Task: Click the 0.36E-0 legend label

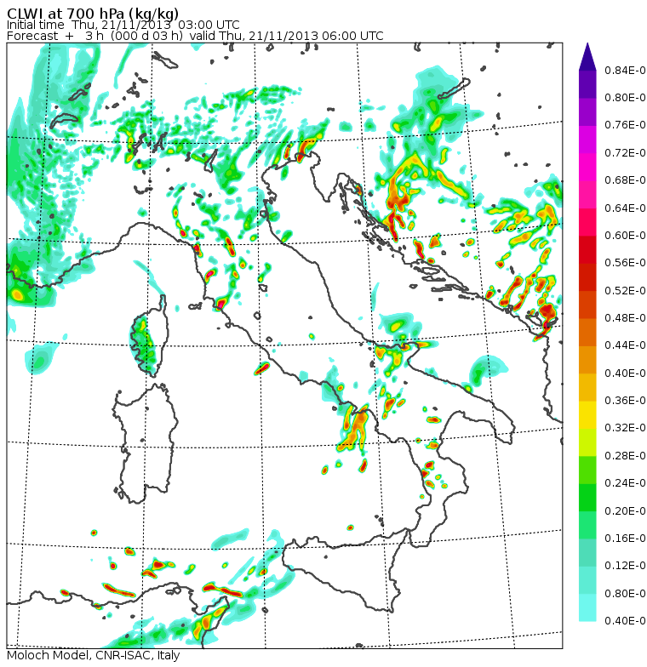Action: pyautogui.click(x=625, y=400)
